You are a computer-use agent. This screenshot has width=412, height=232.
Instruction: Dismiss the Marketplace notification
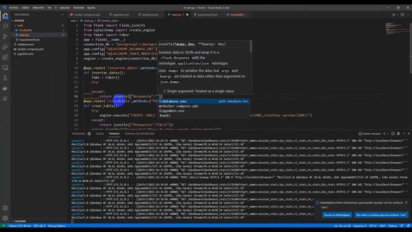pyautogui.click(x=406, y=202)
